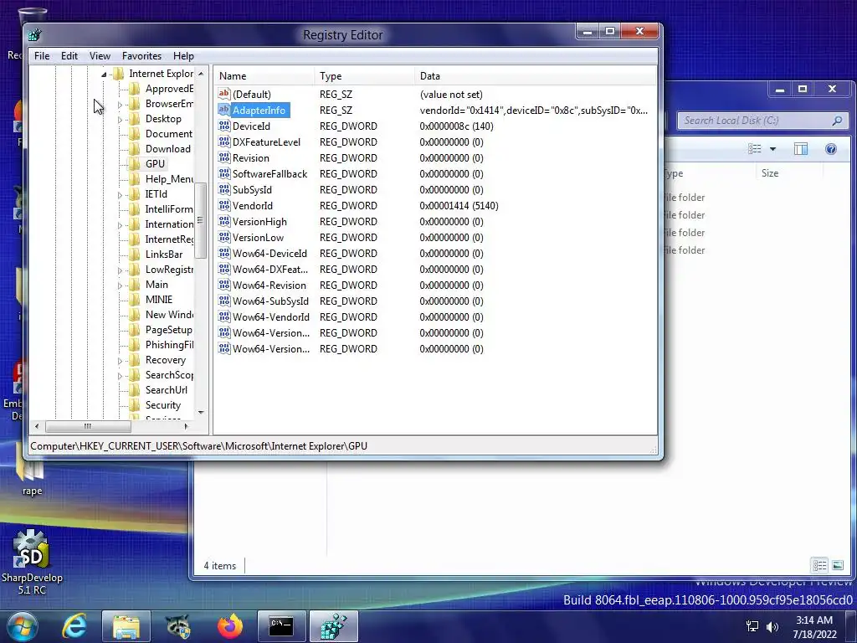This screenshot has height=643, width=857.
Task: Open Firefox from the taskbar
Action: pos(229,626)
